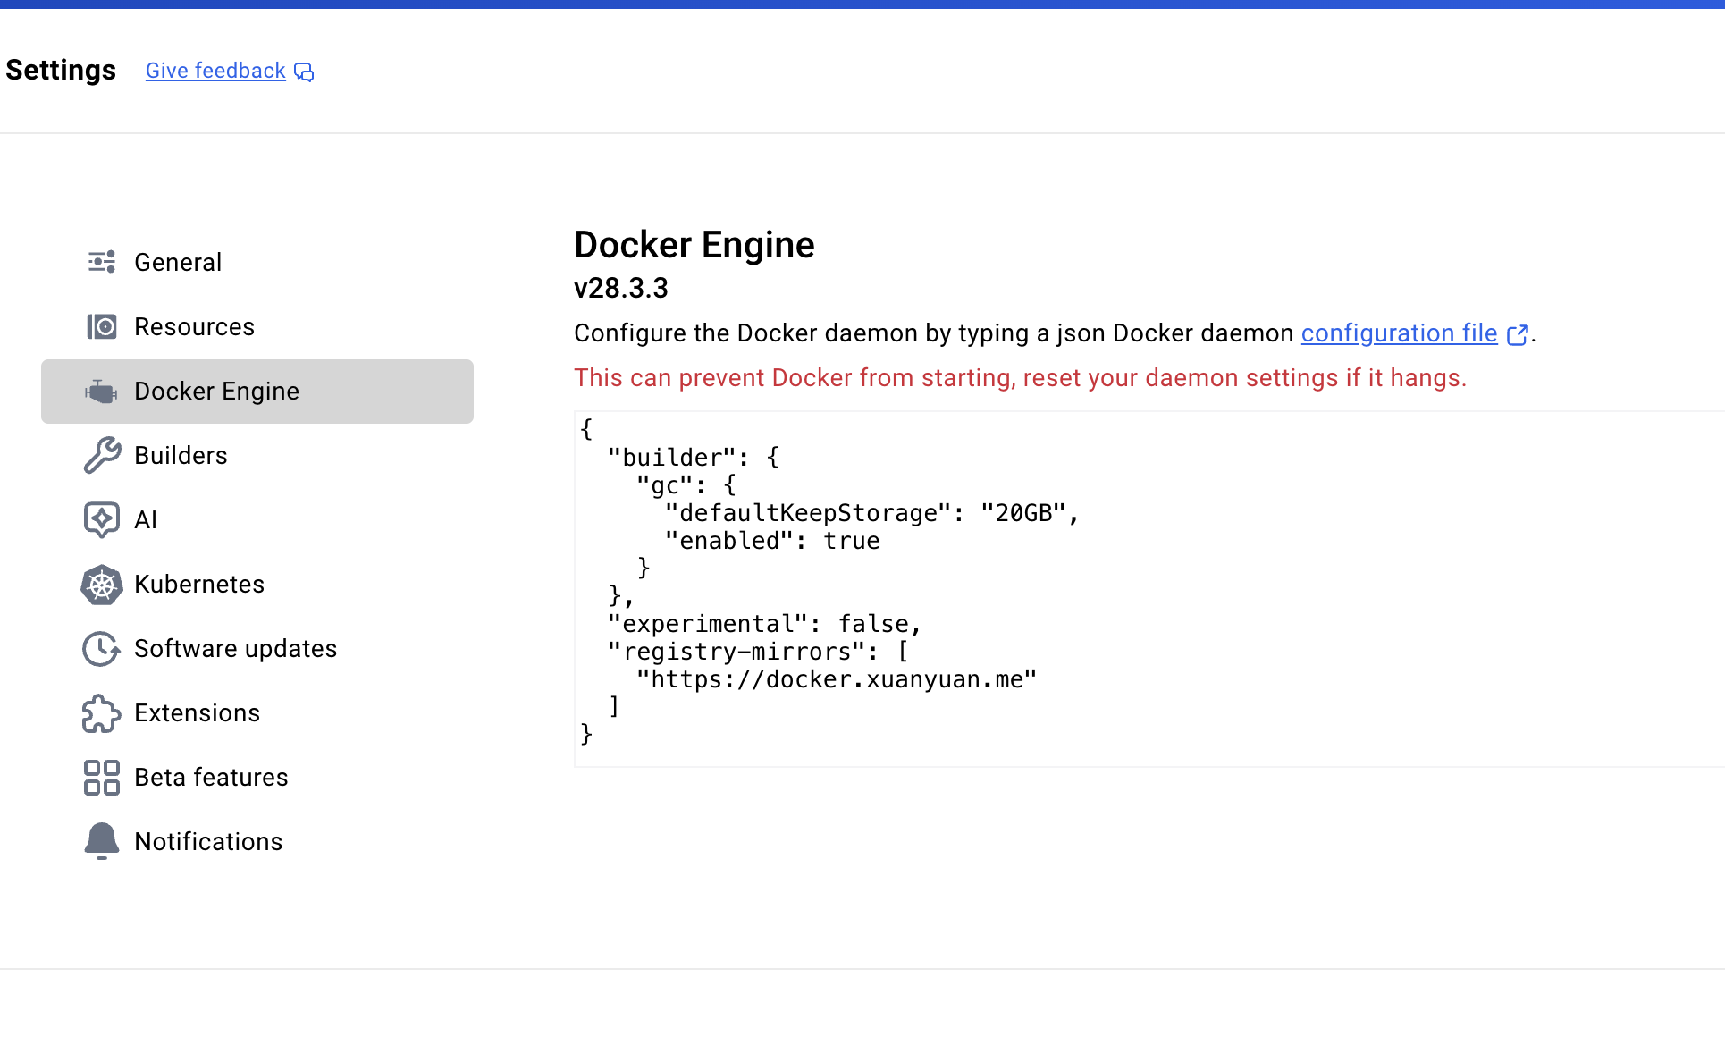
Task: Switch to the Kubernetes section
Action: coord(257,585)
